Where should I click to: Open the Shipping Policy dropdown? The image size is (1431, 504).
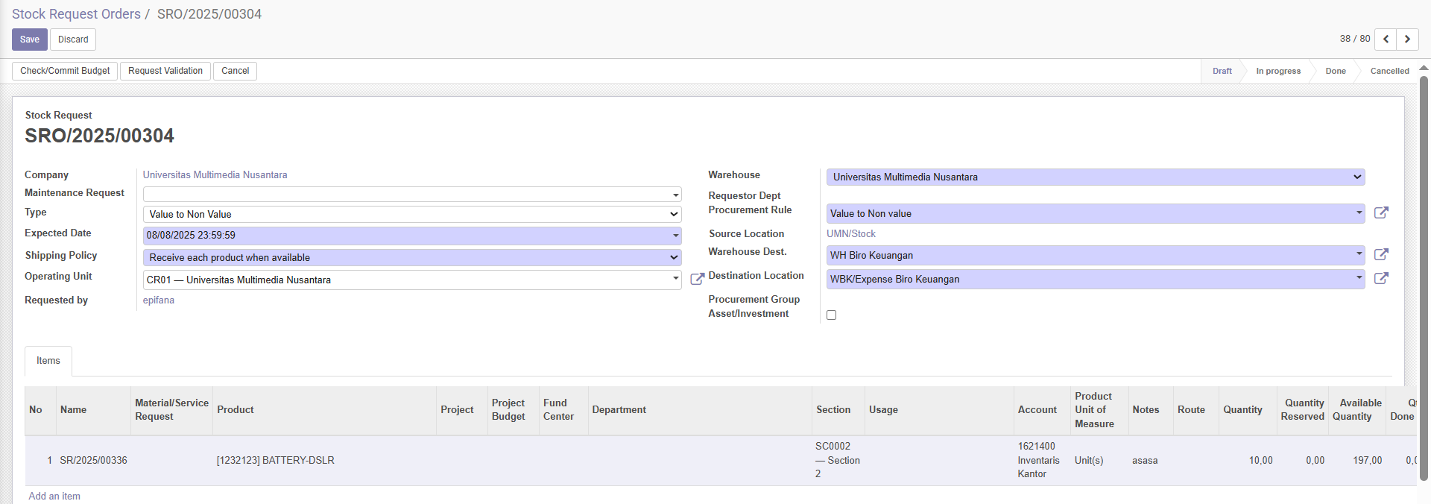coord(412,258)
